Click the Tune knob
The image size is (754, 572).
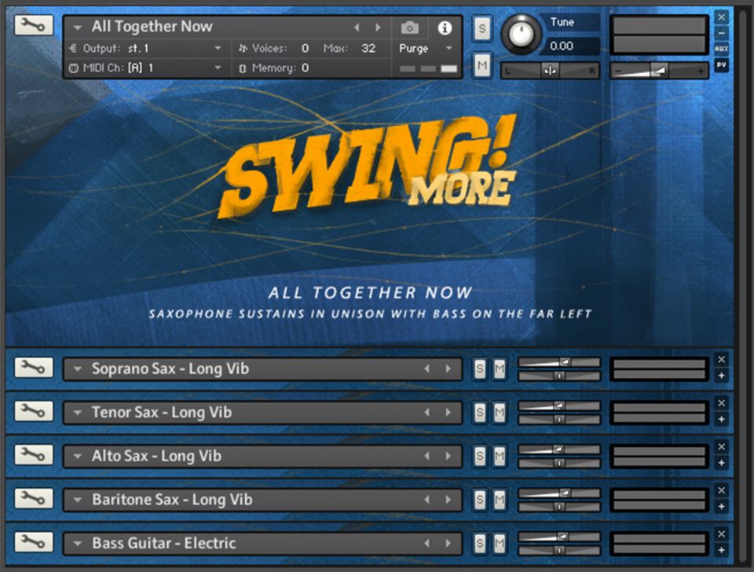coord(519,33)
